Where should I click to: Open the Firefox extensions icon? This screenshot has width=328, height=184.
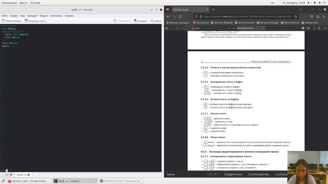point(318,16)
